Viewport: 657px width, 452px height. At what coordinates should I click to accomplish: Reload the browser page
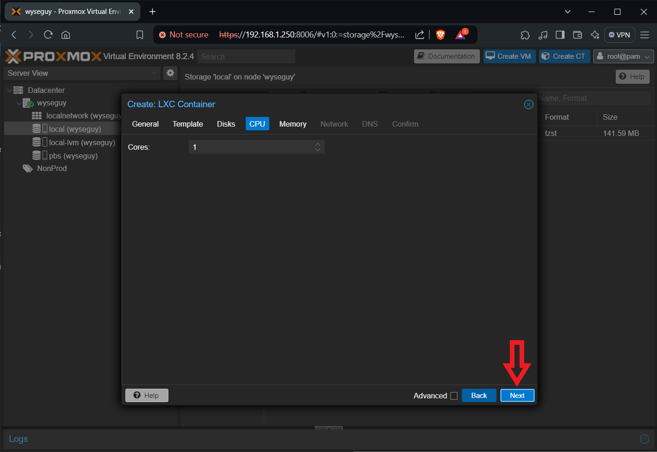click(x=48, y=35)
